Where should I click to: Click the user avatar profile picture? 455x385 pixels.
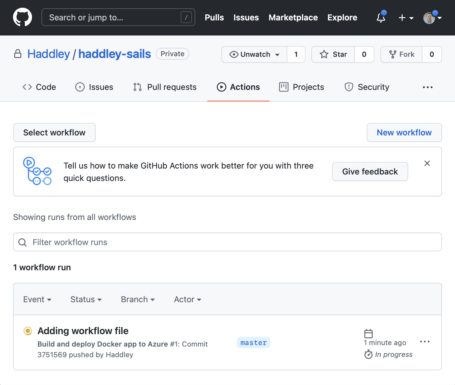coord(429,18)
